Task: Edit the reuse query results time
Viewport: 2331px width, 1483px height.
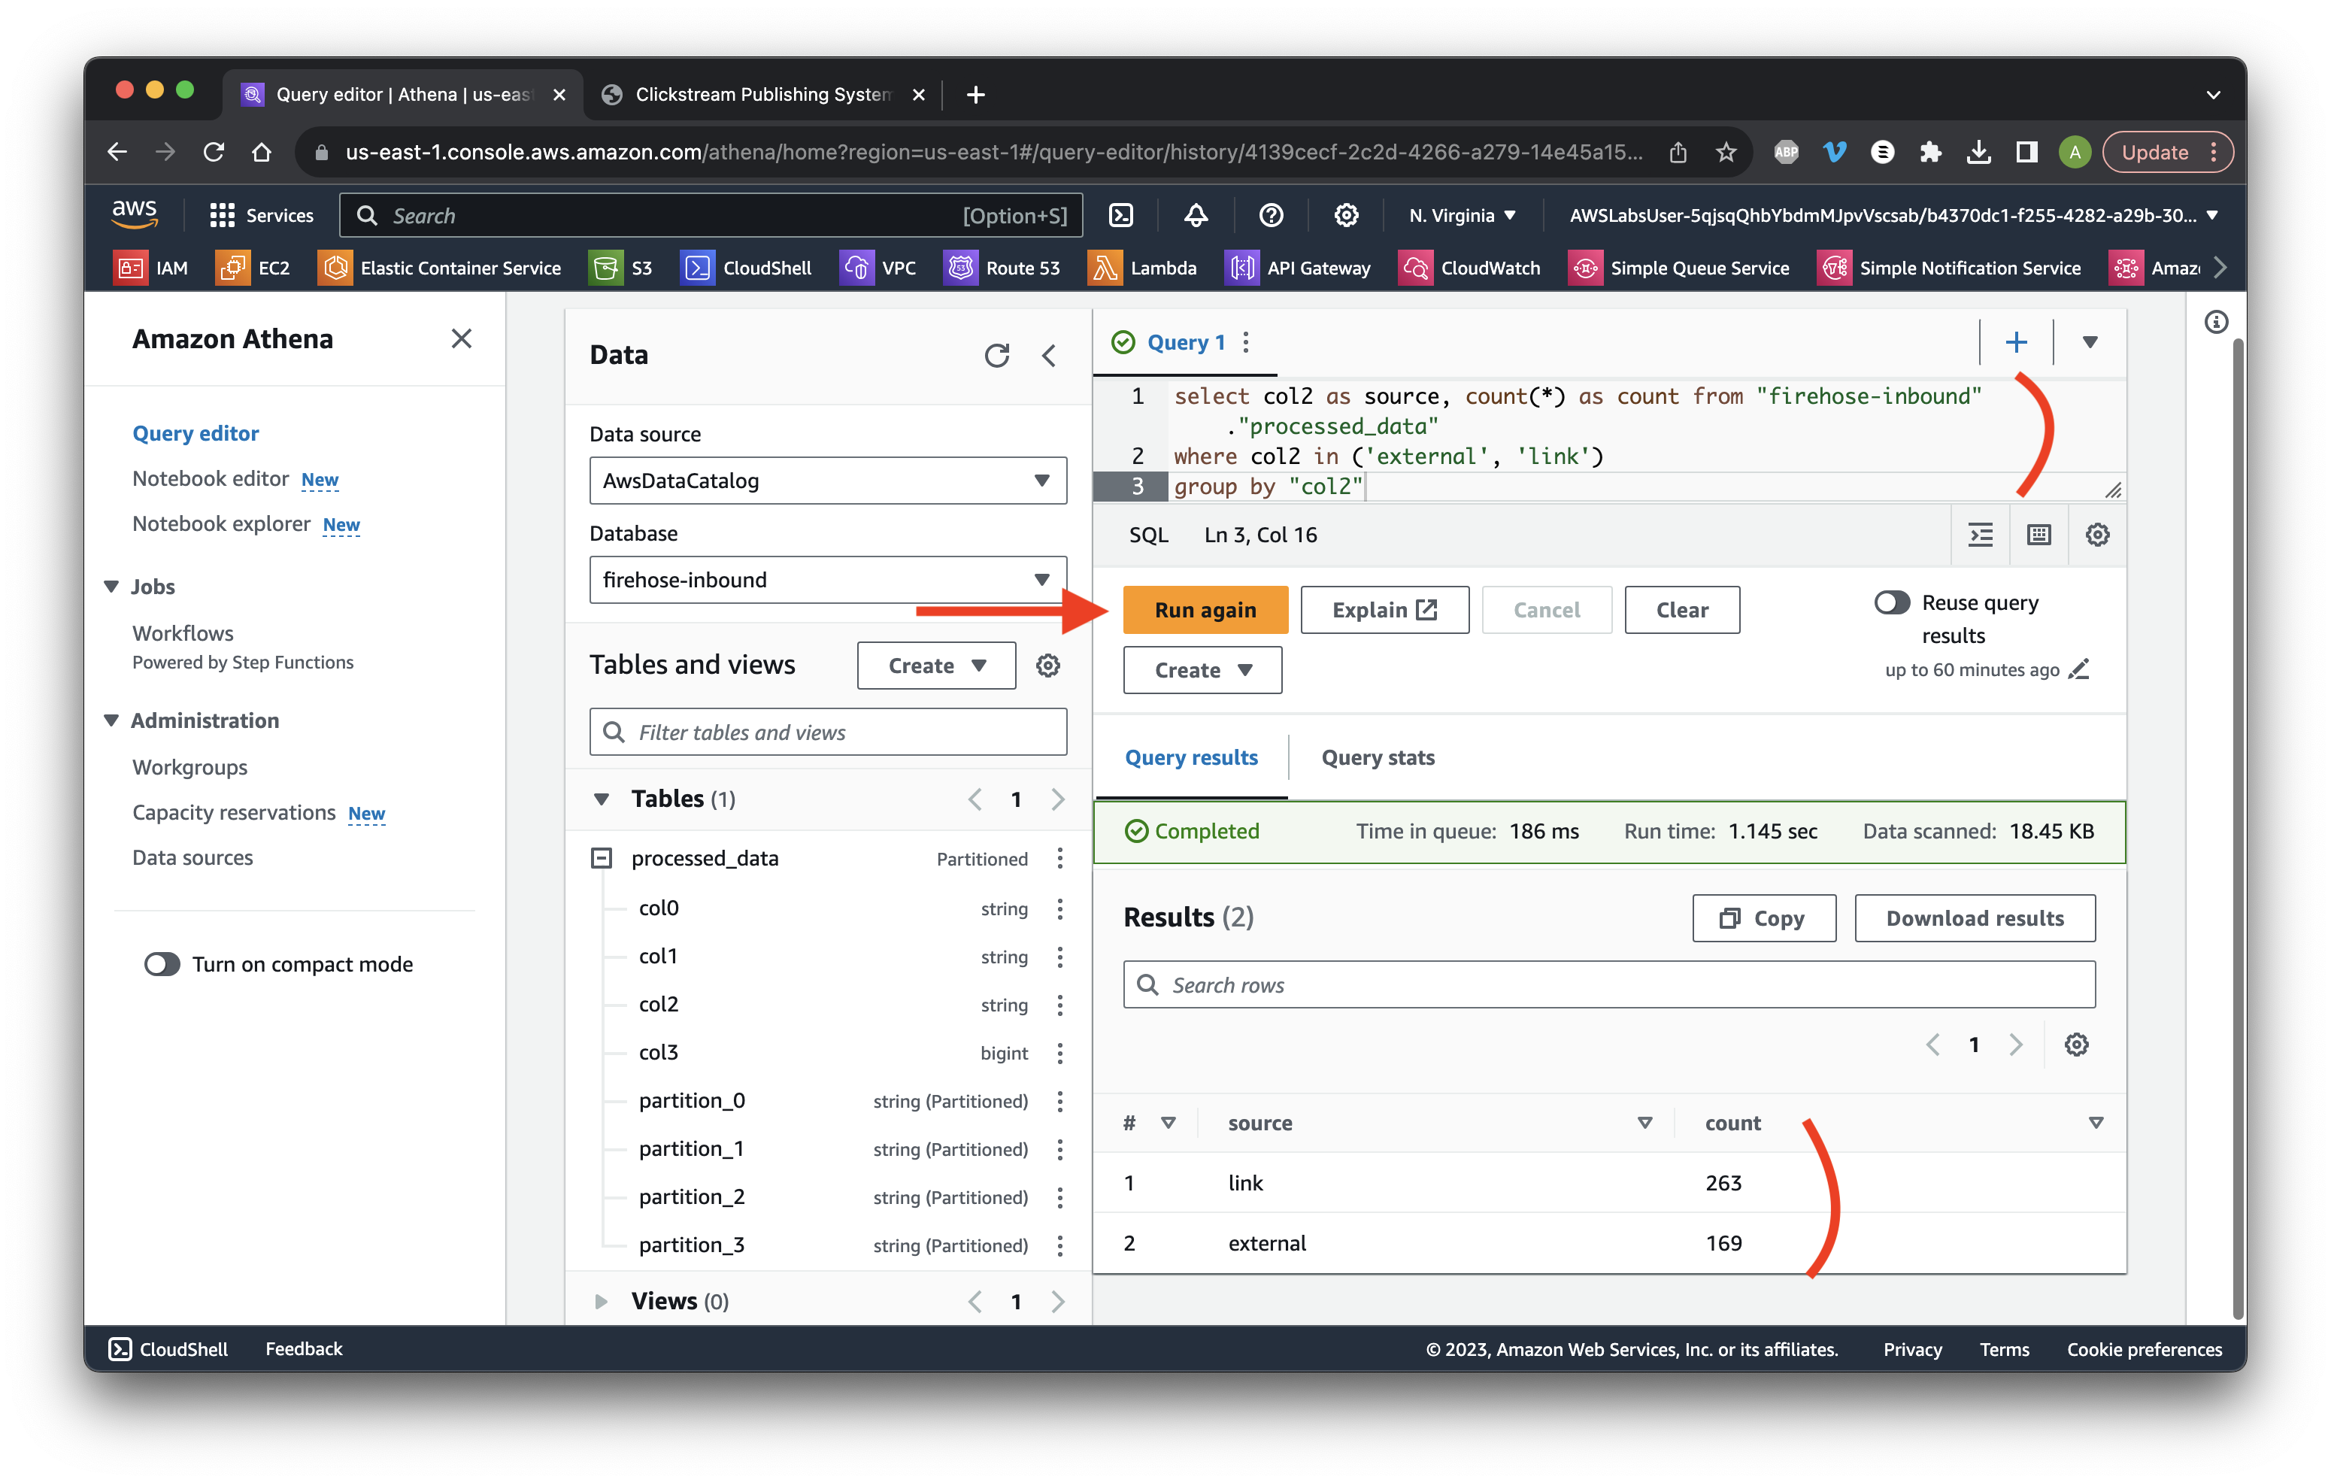Action: coord(2078,669)
